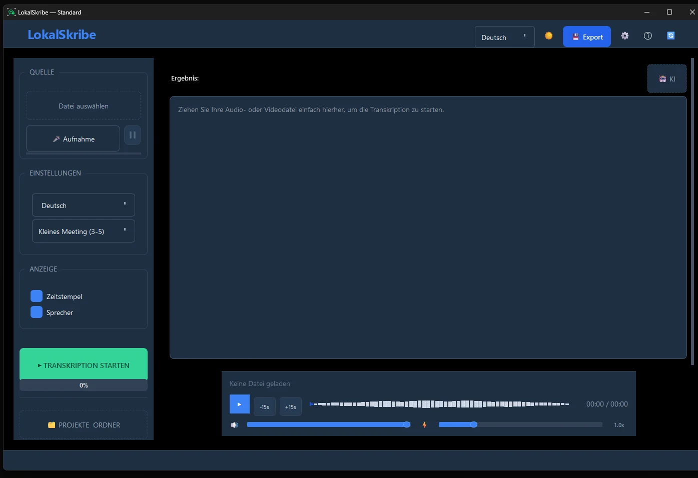Click the 1.0x speed value
The image size is (698, 478).
pyautogui.click(x=619, y=425)
